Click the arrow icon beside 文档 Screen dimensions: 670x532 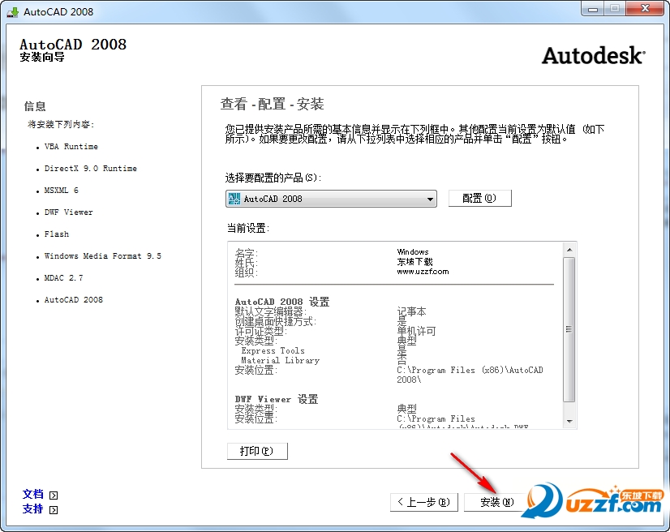[54, 495]
